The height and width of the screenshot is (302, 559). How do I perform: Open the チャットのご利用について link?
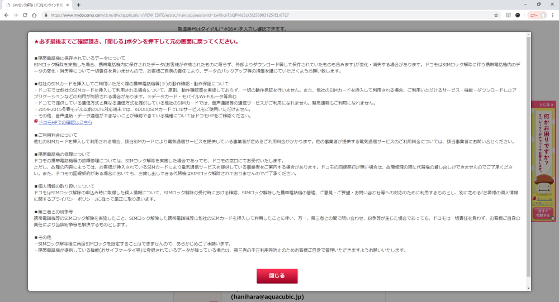543,201
